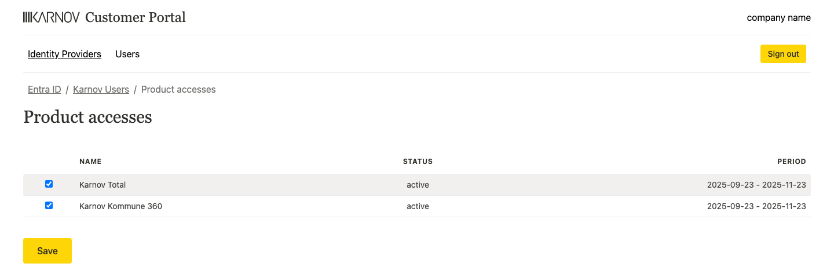Click the active status of Karnov Total
Screen dimensions: 834x267
coord(418,185)
